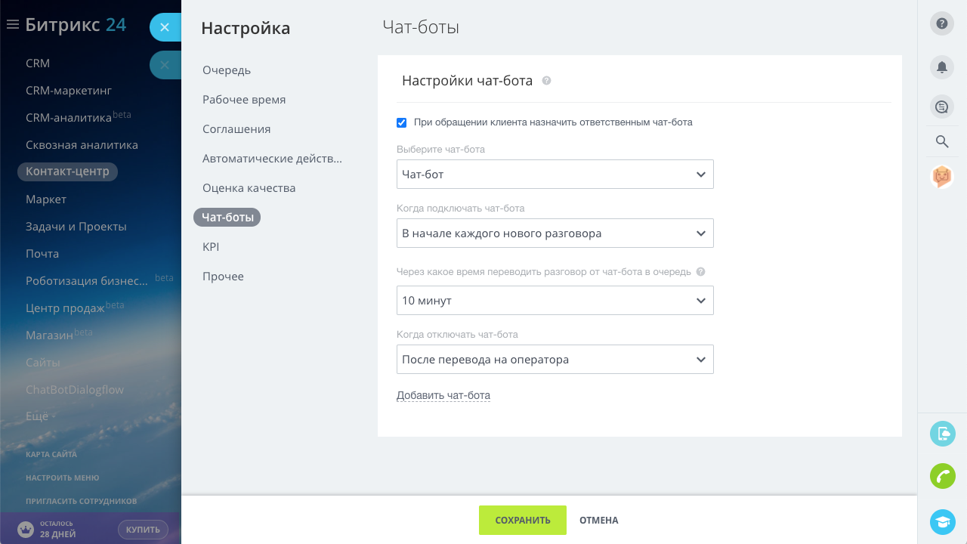This screenshot has height=544, width=967.
Task: Expand the Когда подключать чат-бота dropdown
Action: [x=555, y=233]
